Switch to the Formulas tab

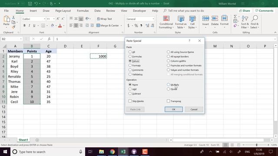83,10
